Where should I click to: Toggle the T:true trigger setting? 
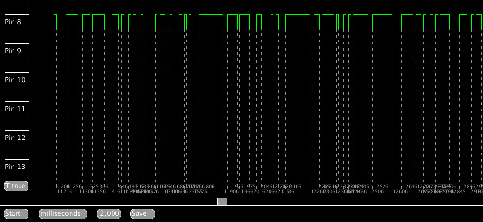15,186
